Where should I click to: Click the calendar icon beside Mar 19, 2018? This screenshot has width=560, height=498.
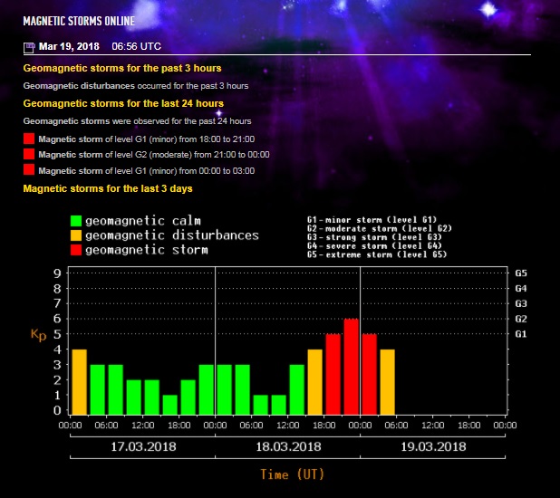(29, 46)
